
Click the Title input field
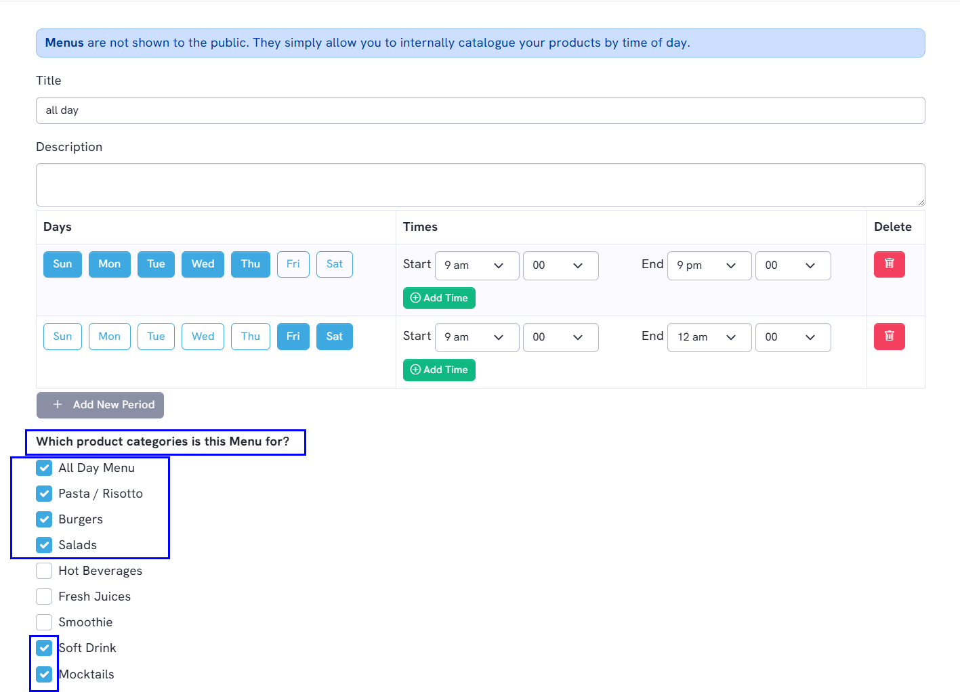480,110
